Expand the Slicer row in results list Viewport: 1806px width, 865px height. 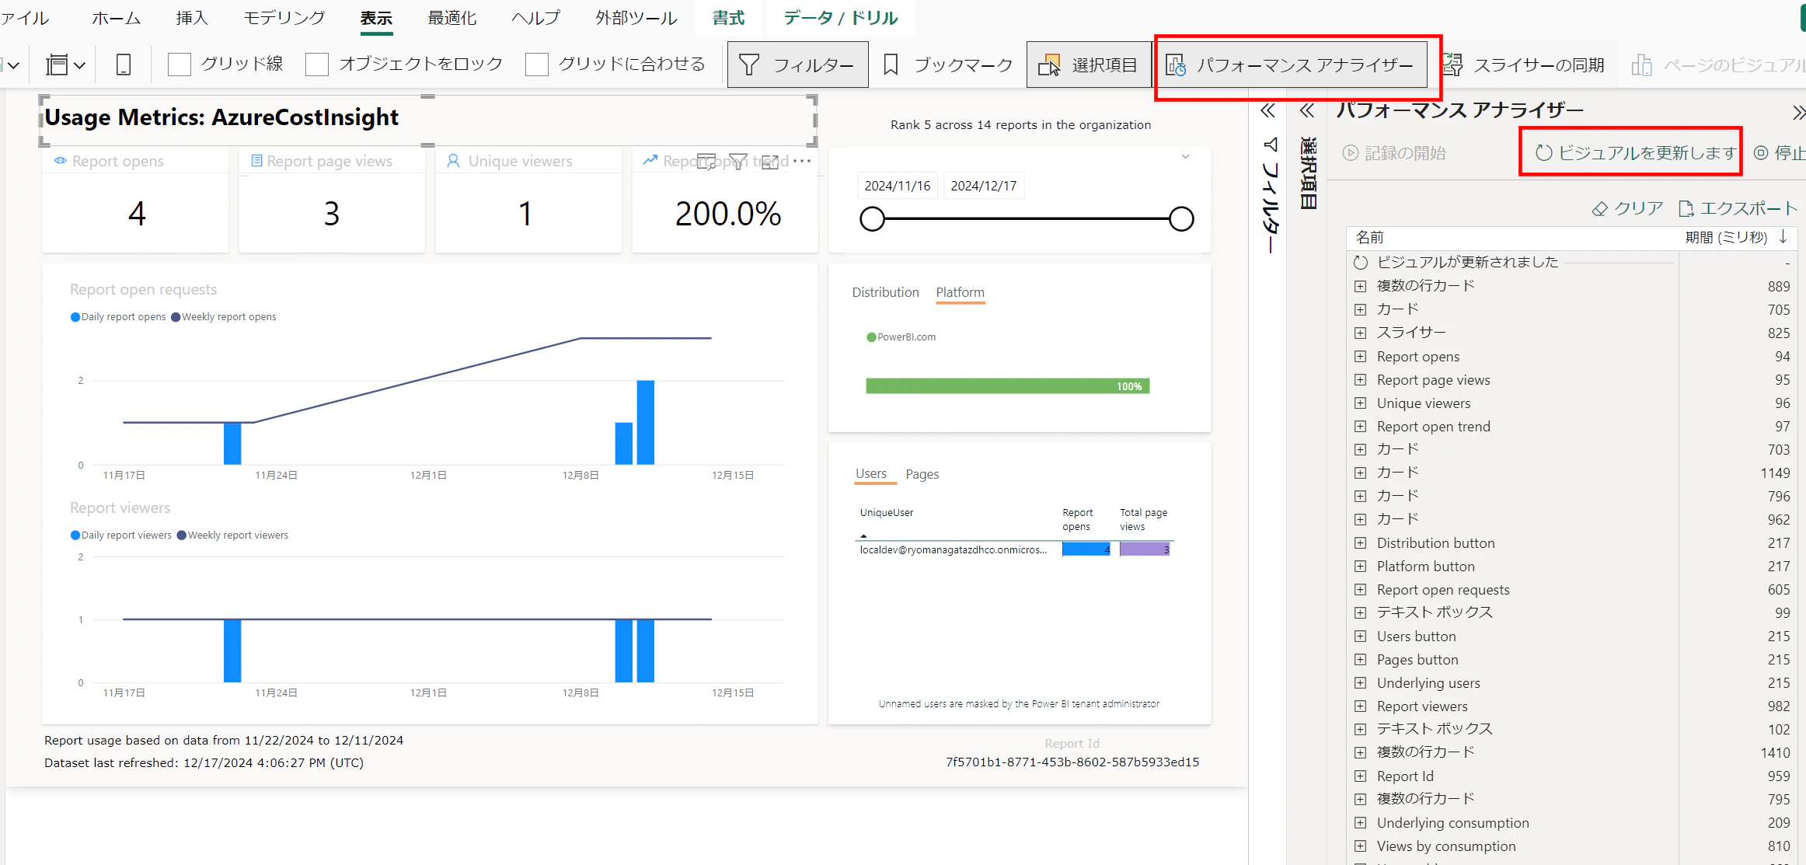click(x=1360, y=333)
